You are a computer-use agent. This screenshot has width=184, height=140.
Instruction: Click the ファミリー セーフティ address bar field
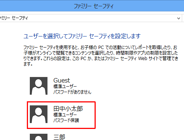pos(91,18)
